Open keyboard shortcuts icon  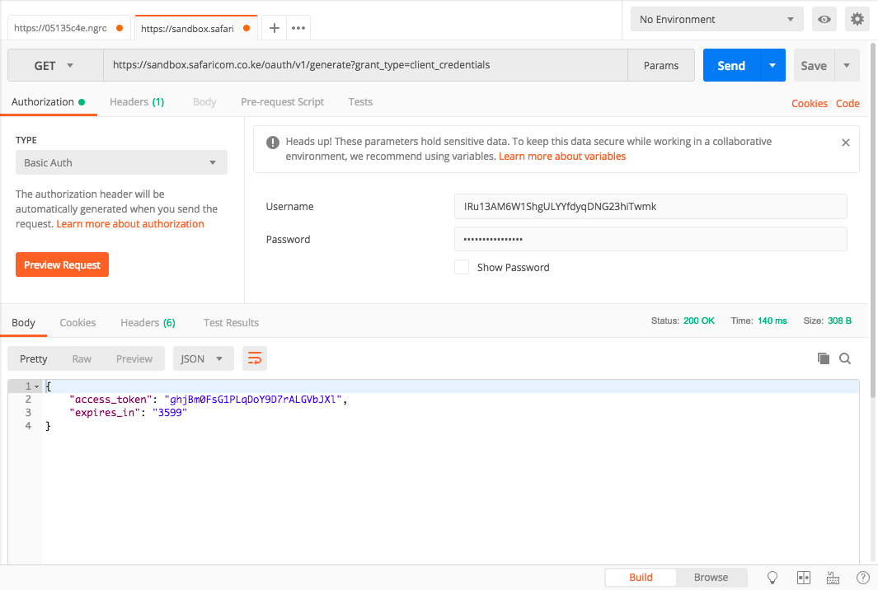833,577
